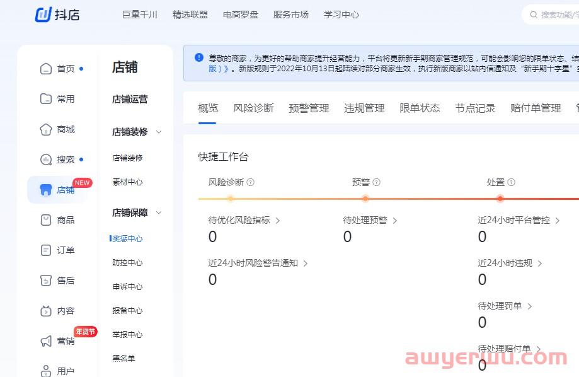Select the 商城 mall icon
The image size is (579, 377).
point(46,129)
